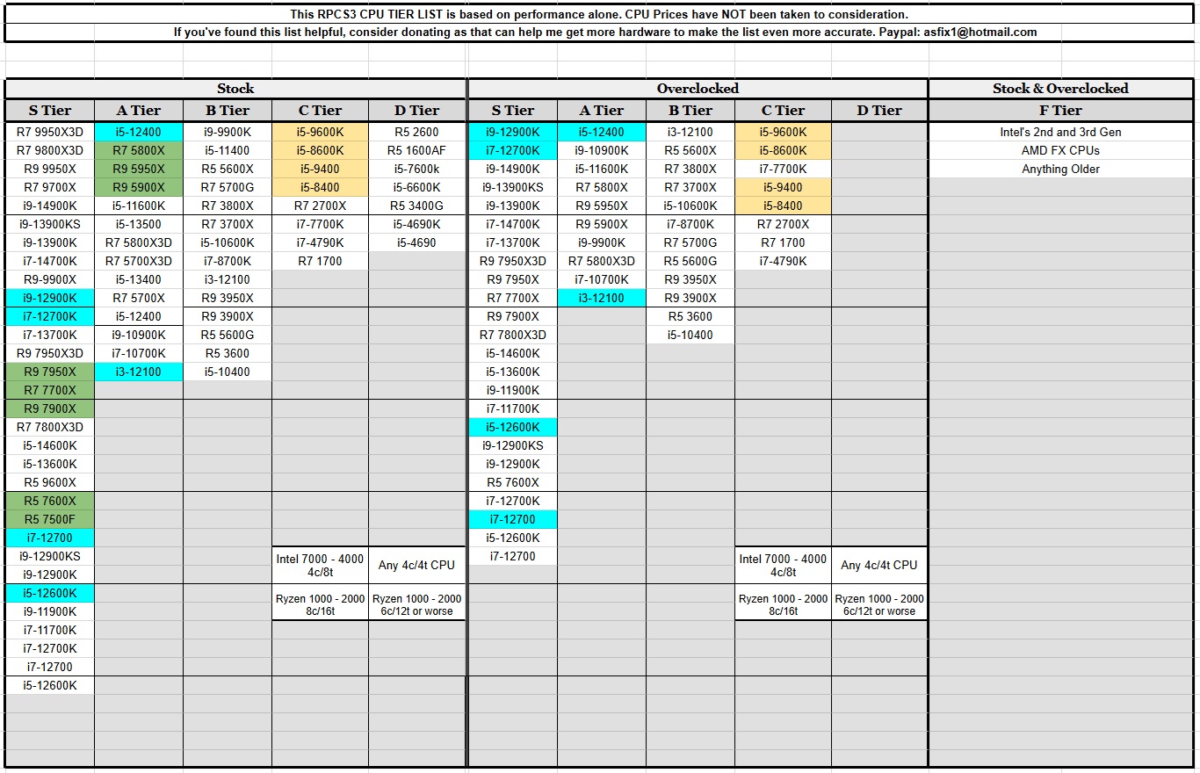This screenshot has width=1200, height=773.
Task: Click the R5 2600 cell in D Tier
Action: tap(417, 132)
